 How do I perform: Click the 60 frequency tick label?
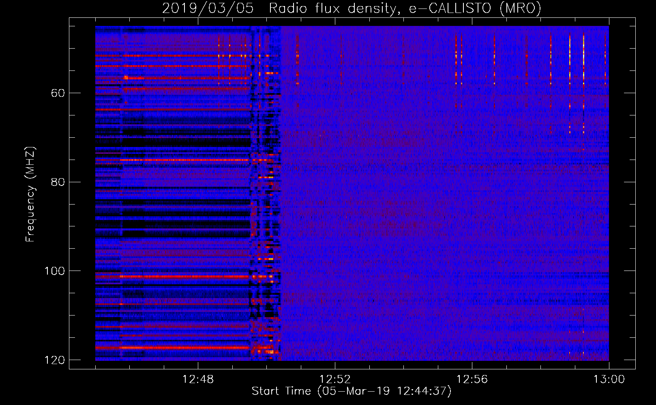pyautogui.click(x=58, y=93)
